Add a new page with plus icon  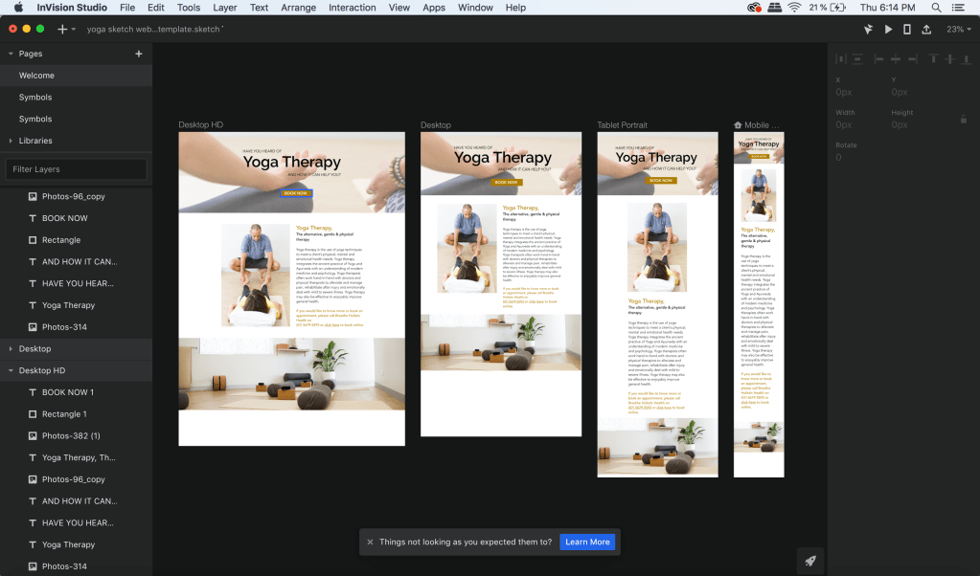click(x=138, y=54)
